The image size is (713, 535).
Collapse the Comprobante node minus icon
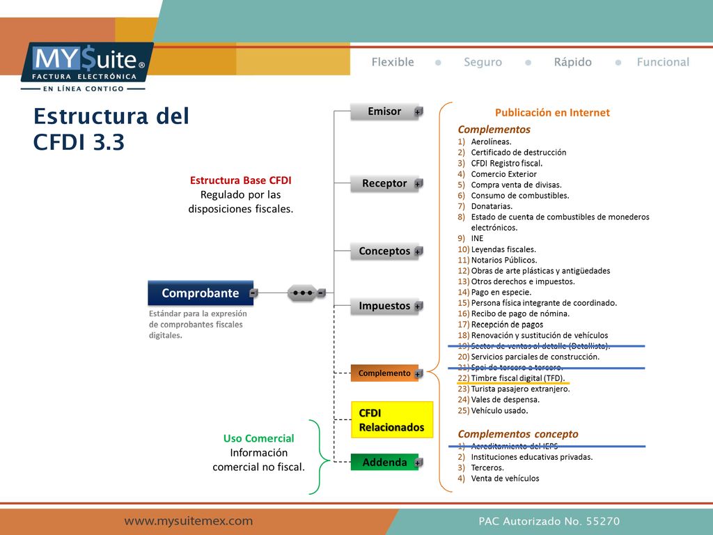point(253,293)
